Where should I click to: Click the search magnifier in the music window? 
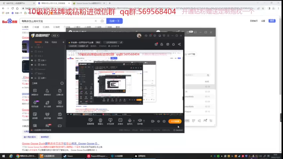(x=208, y=75)
